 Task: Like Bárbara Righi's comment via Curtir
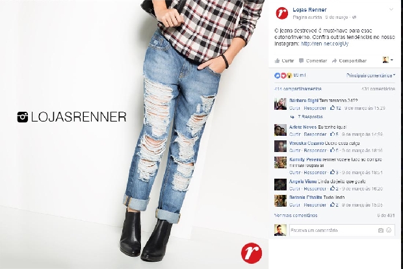294,108
